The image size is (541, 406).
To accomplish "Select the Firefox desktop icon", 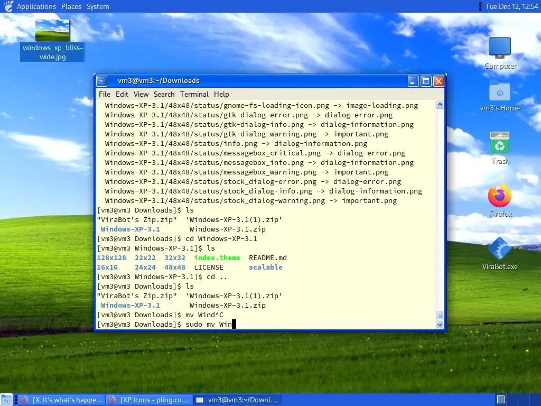I will pyautogui.click(x=500, y=201).
